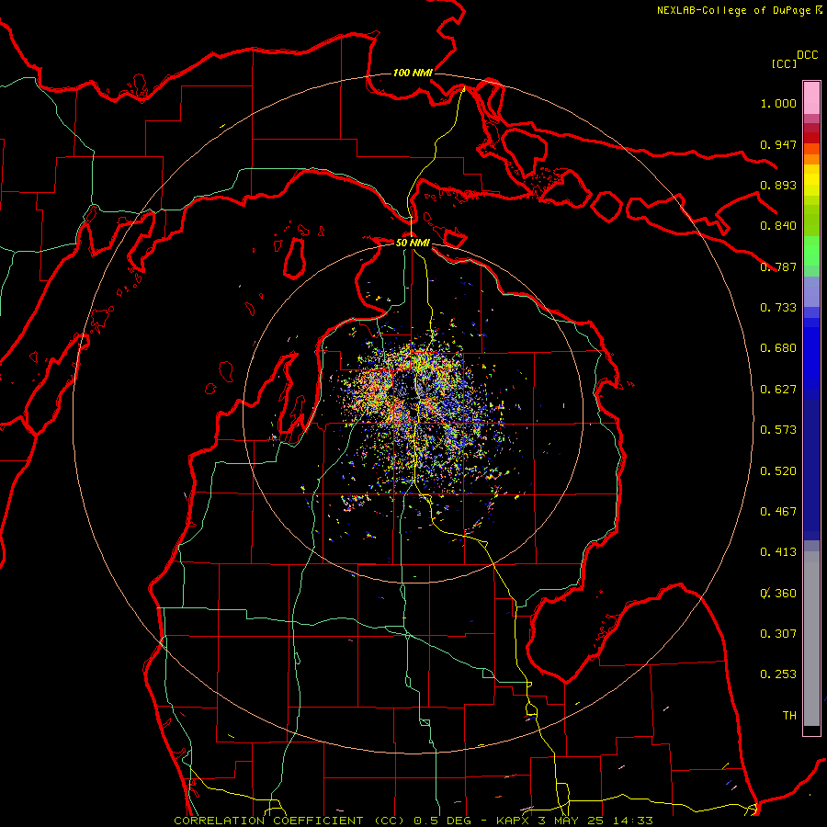Click the 100 NMI range ring label

[413, 73]
